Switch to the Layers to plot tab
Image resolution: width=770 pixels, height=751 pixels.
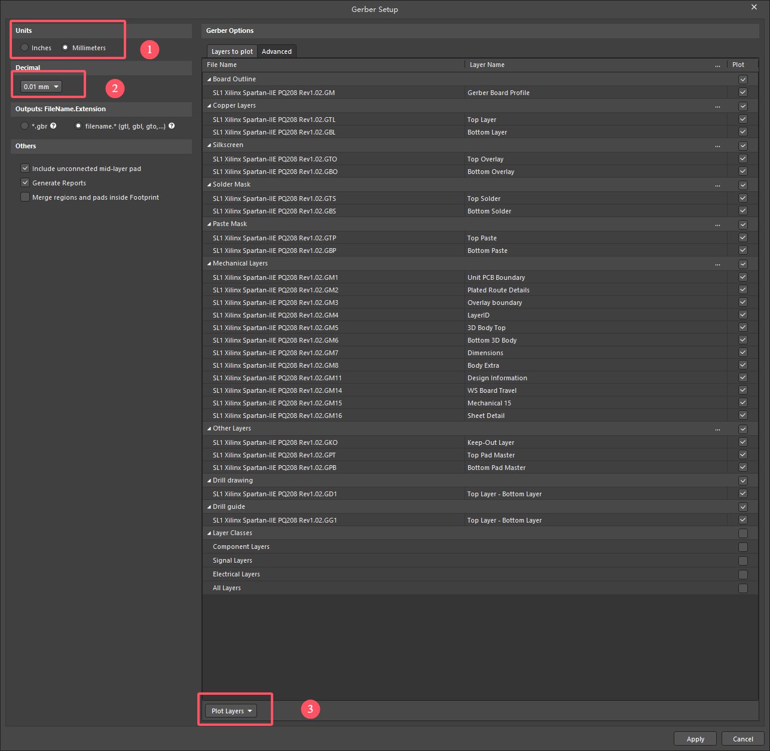[232, 51]
